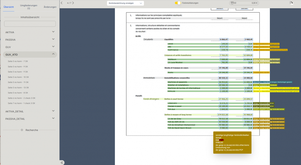
Task: Expand the PASSIVA section
Action: coord(53,39)
